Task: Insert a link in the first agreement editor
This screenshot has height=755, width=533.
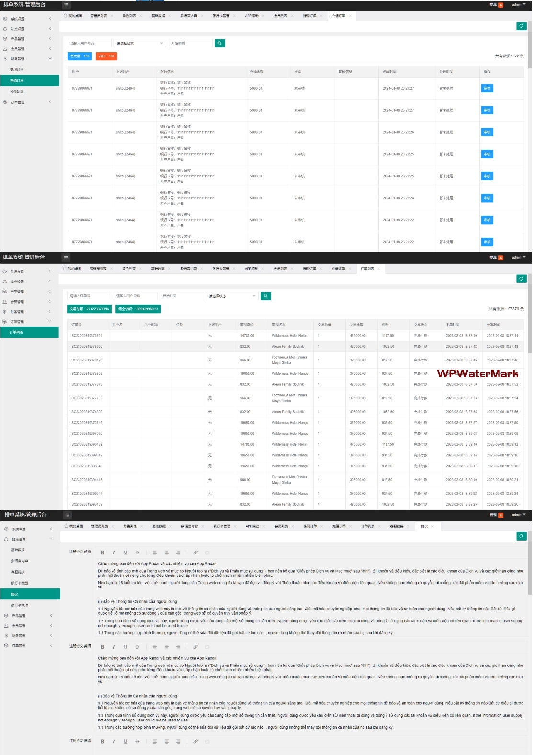Action: [x=195, y=552]
